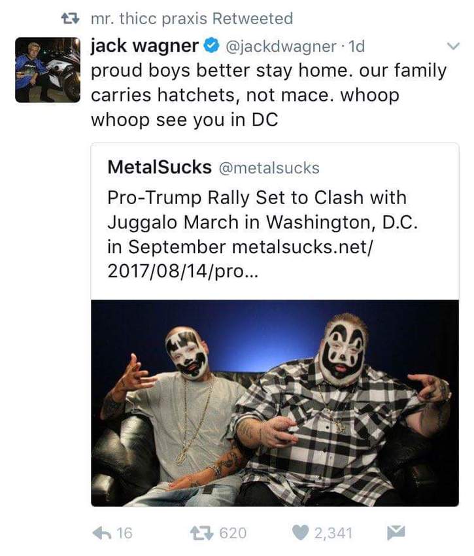The width and height of the screenshot is (474, 556).
Task: Click the blue verified badge
Action: (211, 46)
